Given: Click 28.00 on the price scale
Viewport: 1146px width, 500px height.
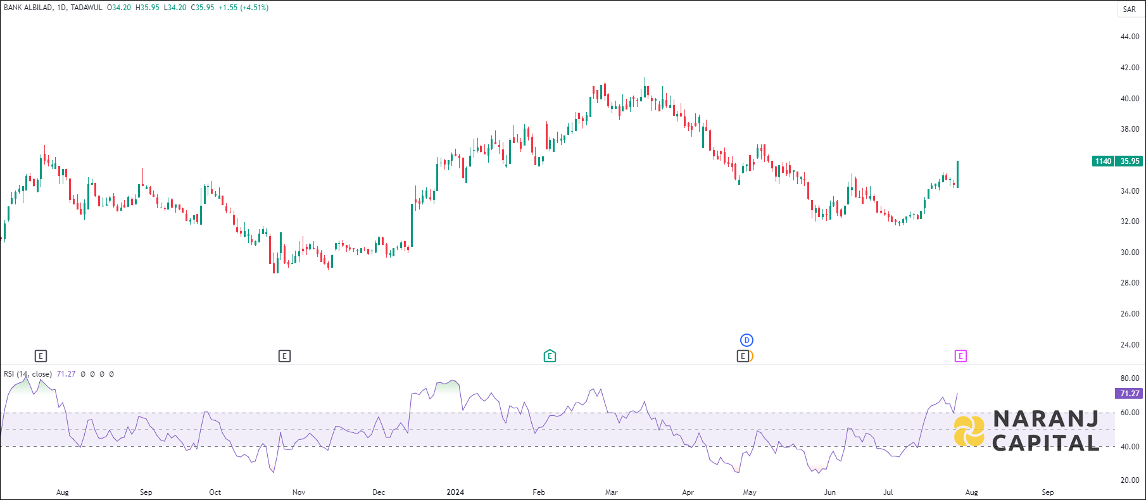Looking at the screenshot, I should point(1130,283).
